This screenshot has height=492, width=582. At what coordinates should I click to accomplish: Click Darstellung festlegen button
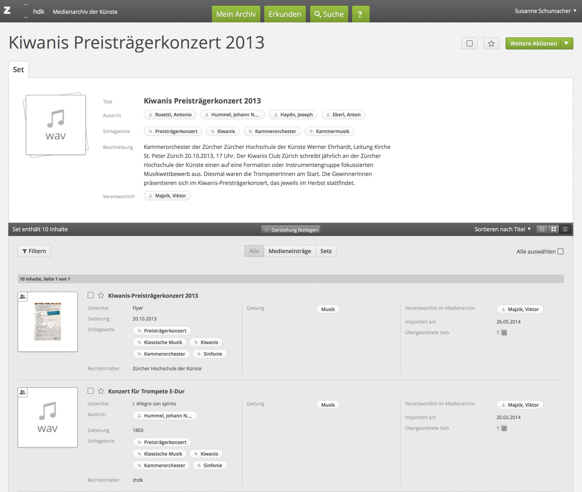click(291, 230)
